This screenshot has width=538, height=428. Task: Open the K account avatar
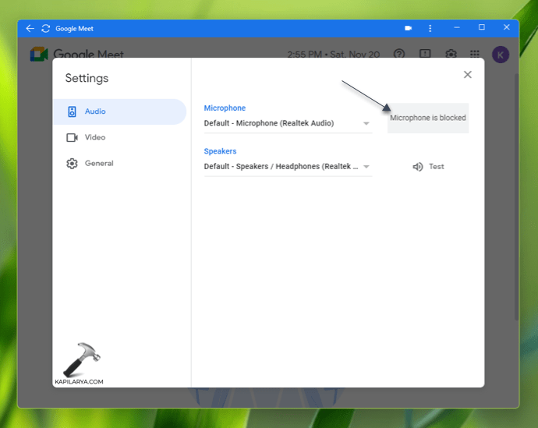pyautogui.click(x=501, y=55)
